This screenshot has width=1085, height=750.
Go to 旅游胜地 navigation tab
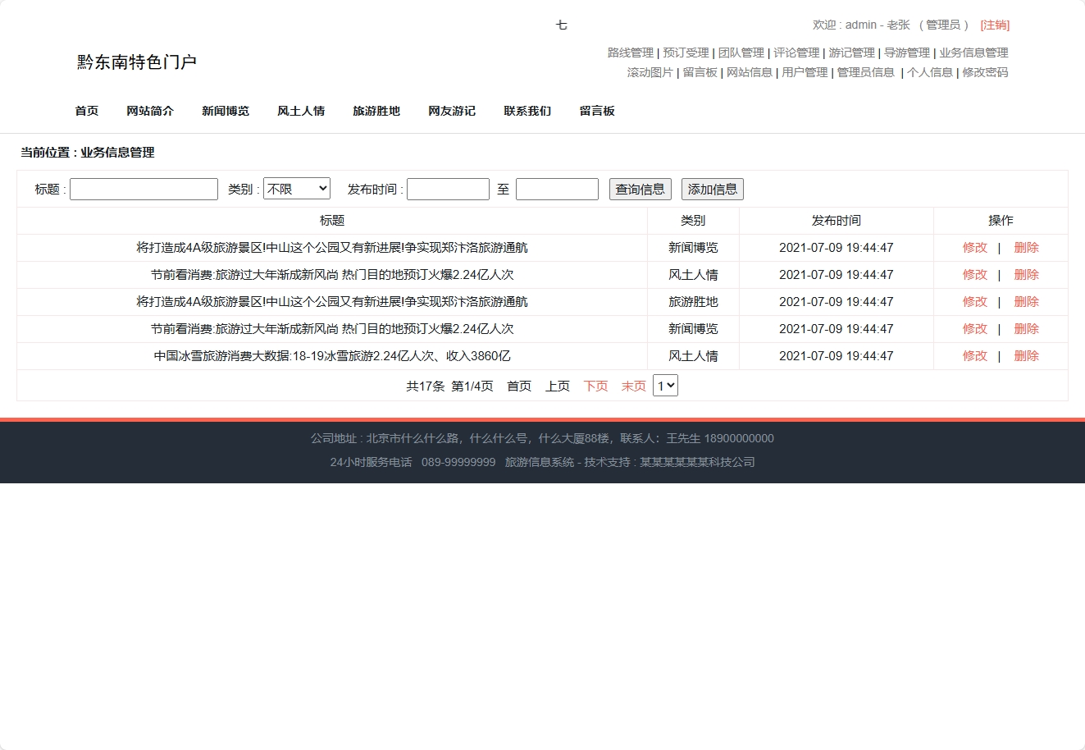pos(376,111)
